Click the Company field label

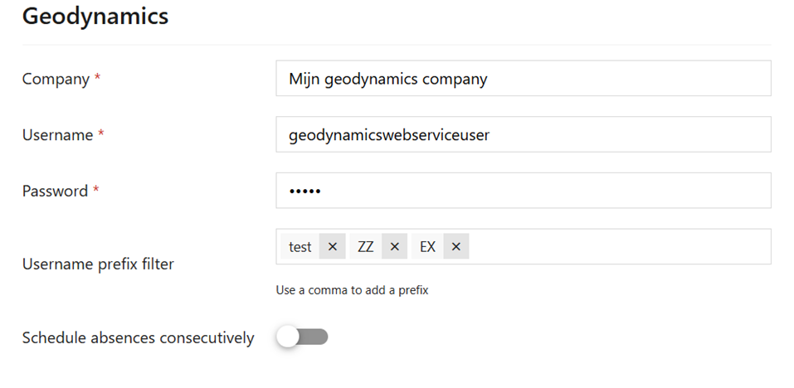[55, 79]
